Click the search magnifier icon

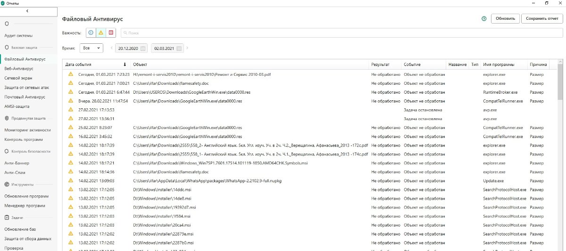pyautogui.click(x=125, y=33)
